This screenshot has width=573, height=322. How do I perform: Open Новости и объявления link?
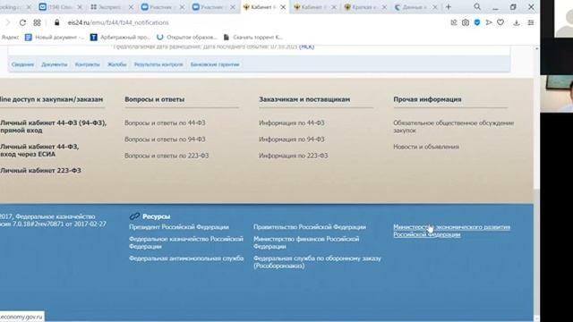click(x=426, y=147)
